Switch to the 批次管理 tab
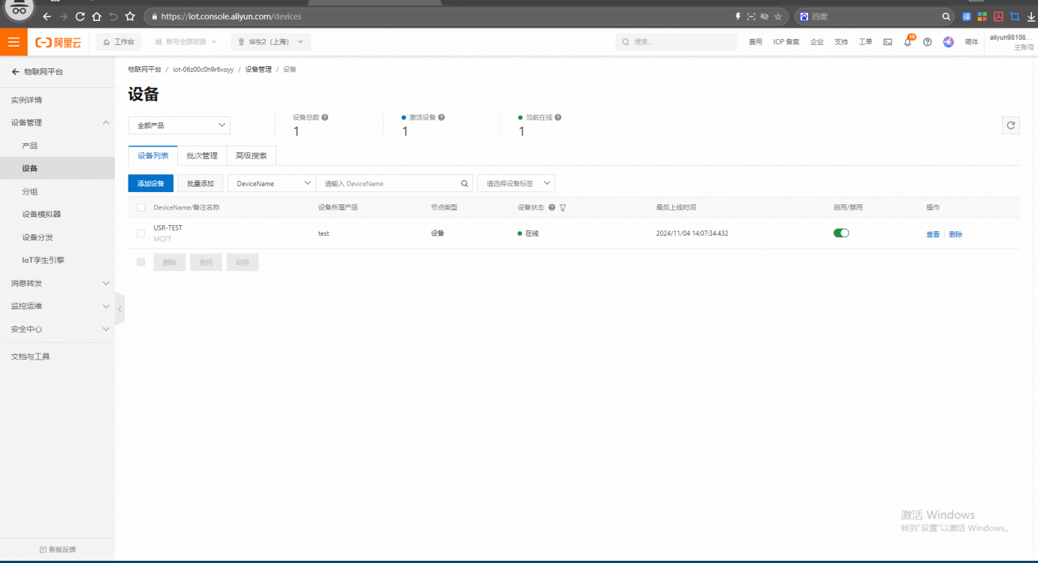The width and height of the screenshot is (1038, 563). click(202, 156)
